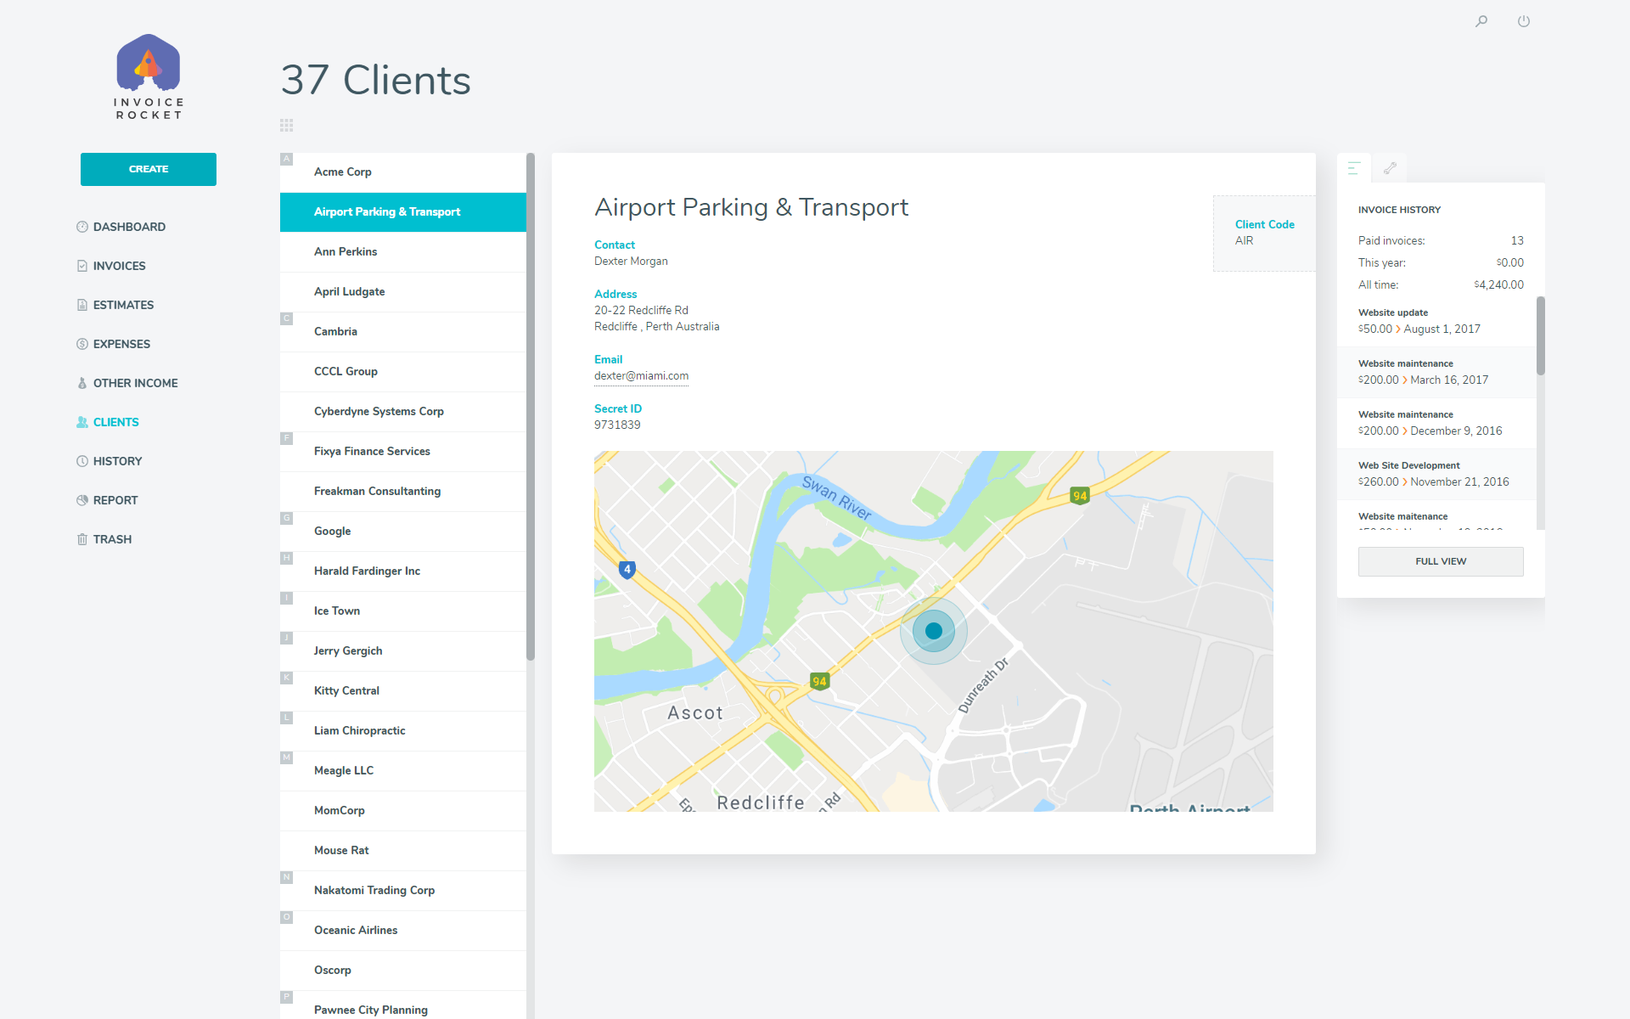Click the Invoice Rocket logo
Image resolution: width=1630 pixels, height=1019 pixels.
(x=149, y=76)
